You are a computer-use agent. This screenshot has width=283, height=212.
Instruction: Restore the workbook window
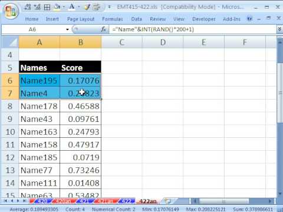point(268,18)
